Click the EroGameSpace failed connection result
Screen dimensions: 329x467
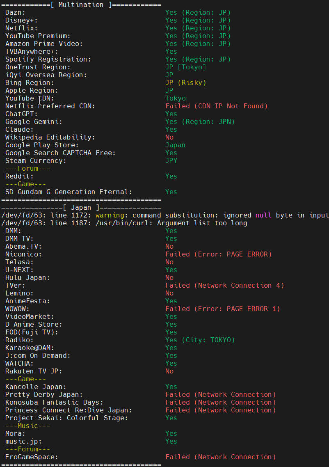(x=220, y=457)
